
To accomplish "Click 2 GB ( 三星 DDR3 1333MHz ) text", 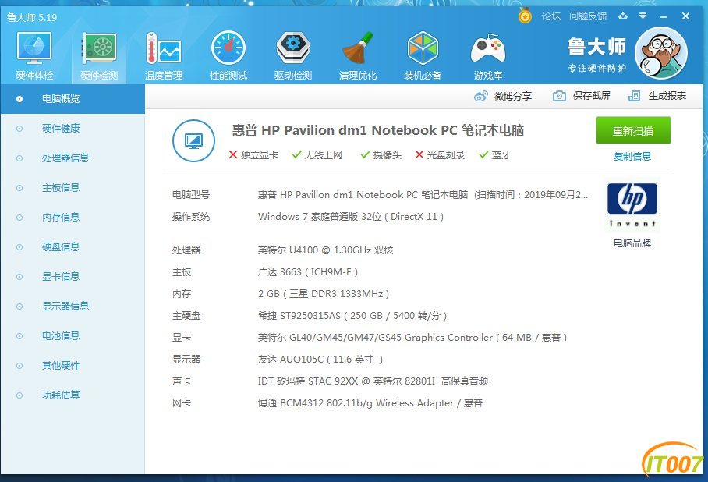I will pos(324,293).
